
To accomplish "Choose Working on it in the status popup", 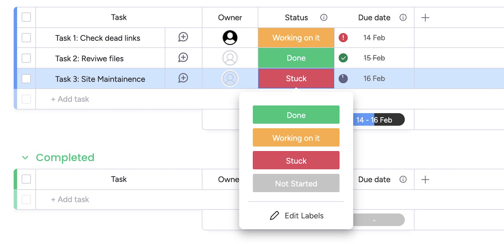I will (x=296, y=138).
